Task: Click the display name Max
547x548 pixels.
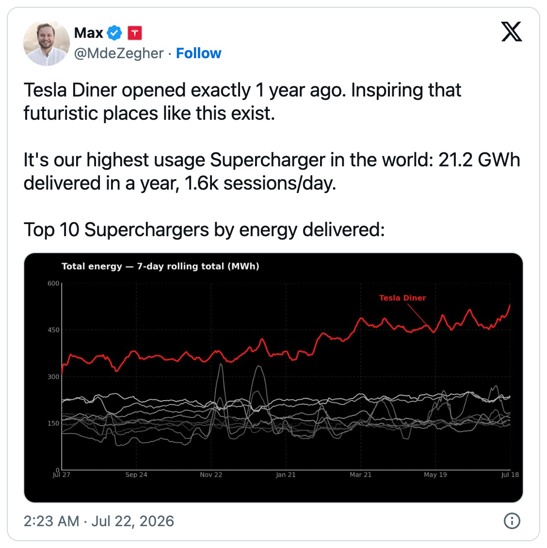Action: tap(88, 33)
